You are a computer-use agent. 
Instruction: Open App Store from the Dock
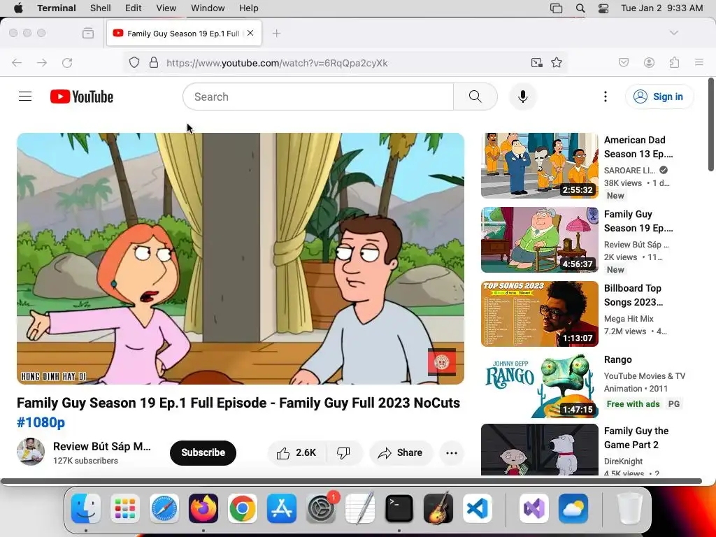coord(282,508)
